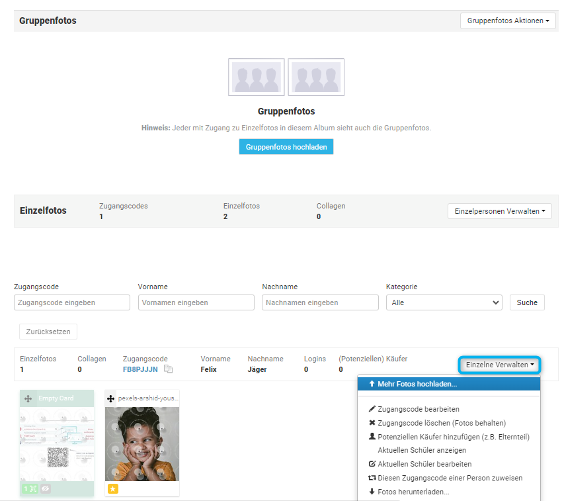
Task: Choose Potenziellen Käufer hinzufügen menu entry
Action: tap(449, 437)
